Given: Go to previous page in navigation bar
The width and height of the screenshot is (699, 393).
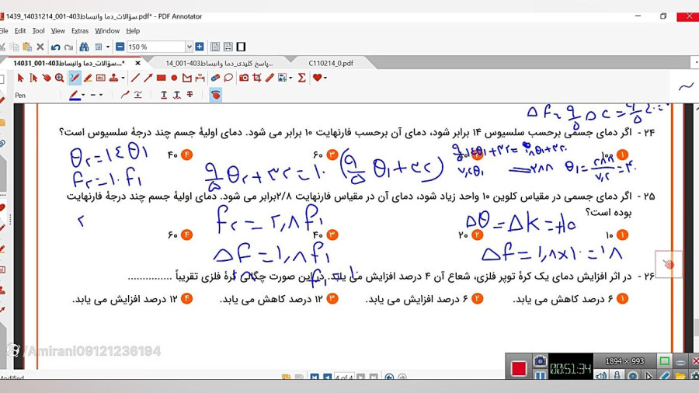Looking at the screenshot, I should tap(327, 377).
